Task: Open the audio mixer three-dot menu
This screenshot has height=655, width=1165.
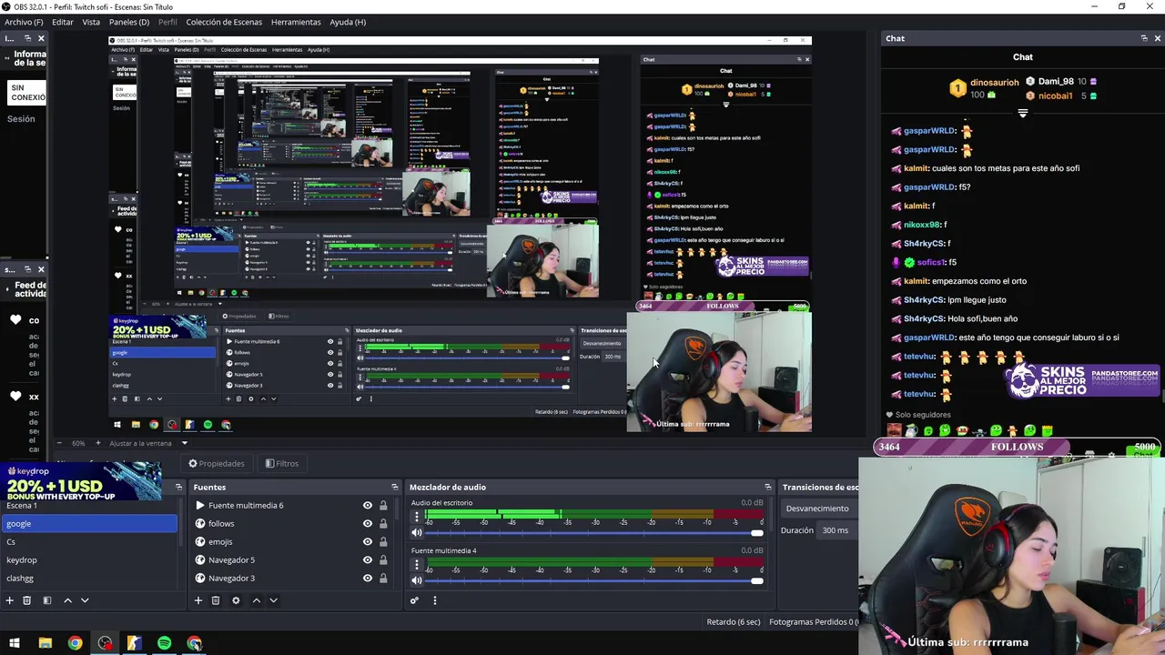Action: point(434,600)
